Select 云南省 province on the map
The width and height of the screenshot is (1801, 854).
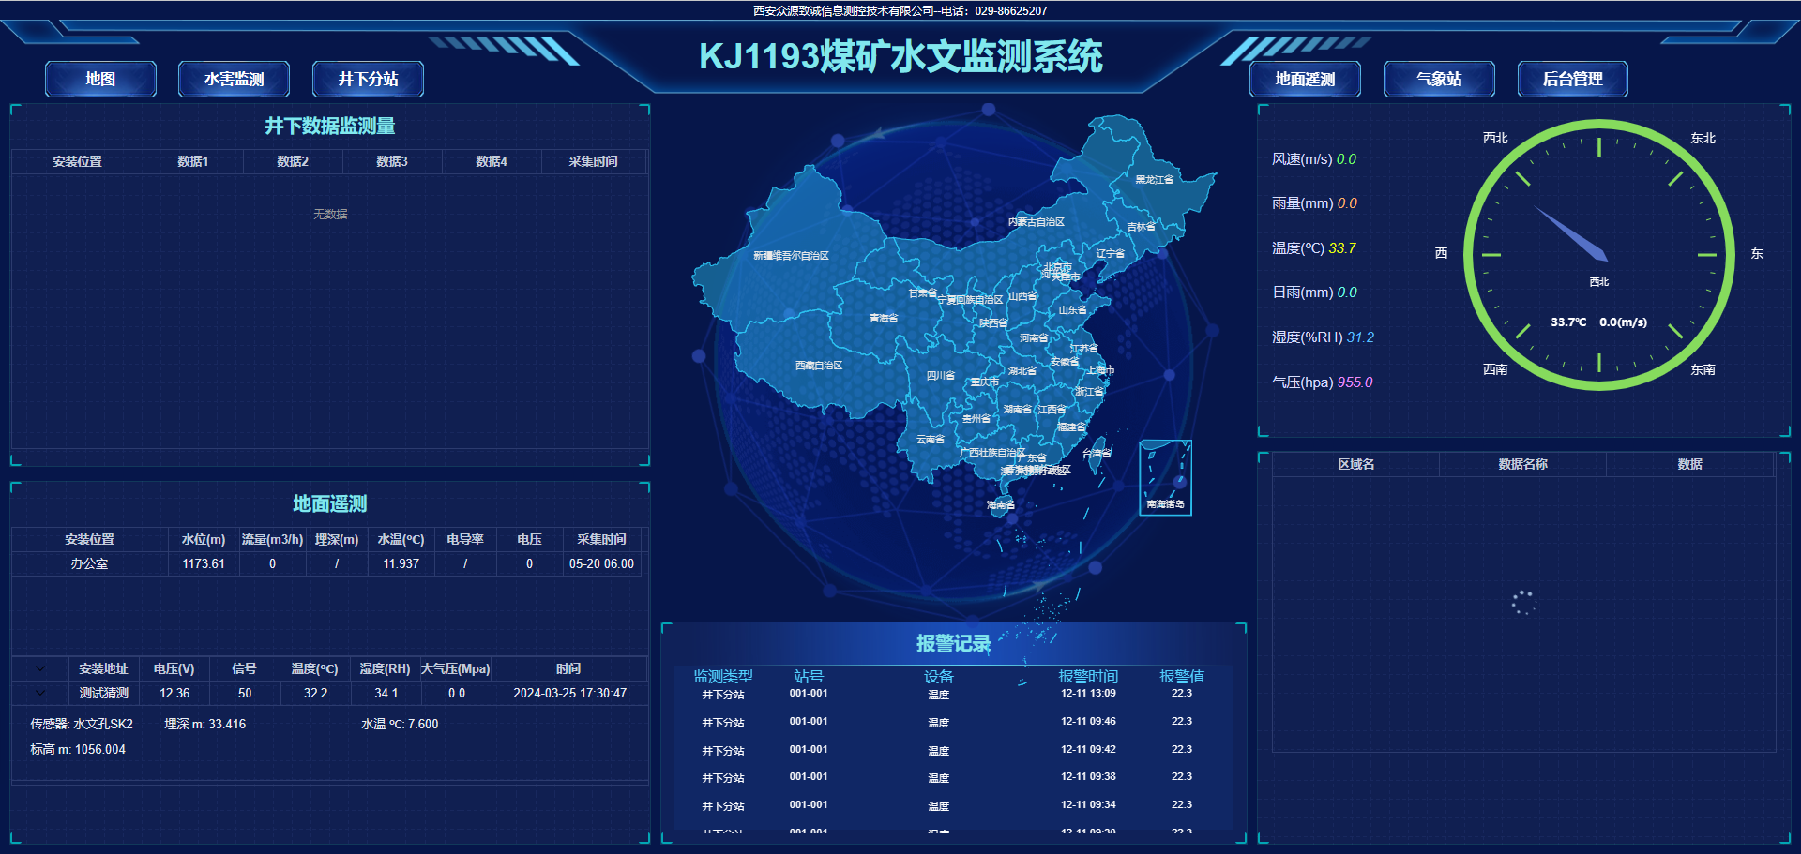[x=930, y=439]
